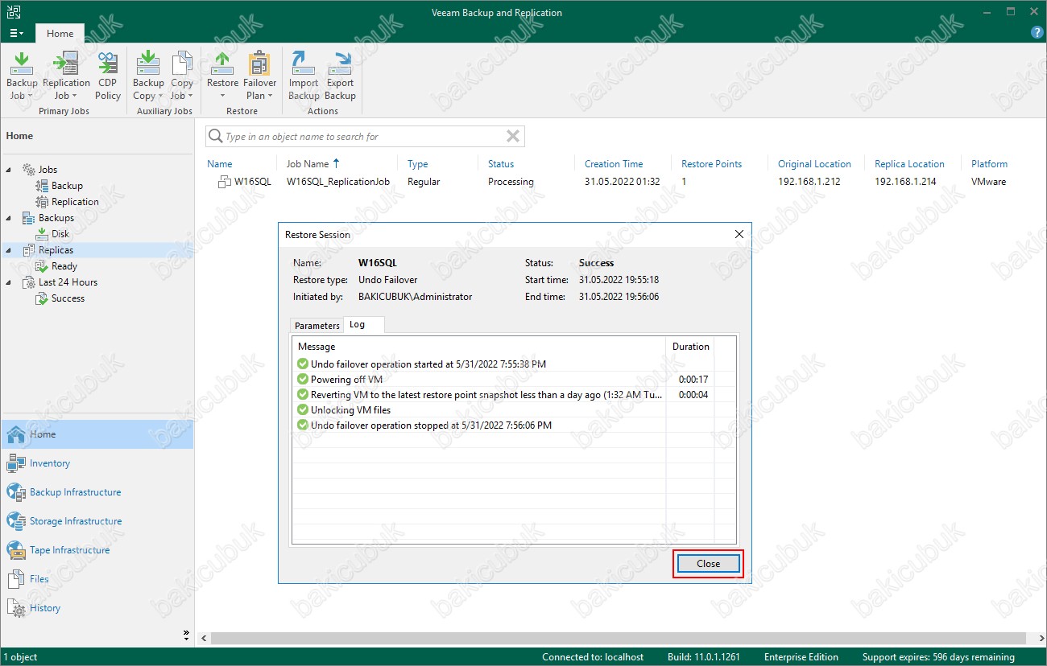Click the Support expires status bar entry
The height and width of the screenshot is (666, 1047).
tap(938, 657)
